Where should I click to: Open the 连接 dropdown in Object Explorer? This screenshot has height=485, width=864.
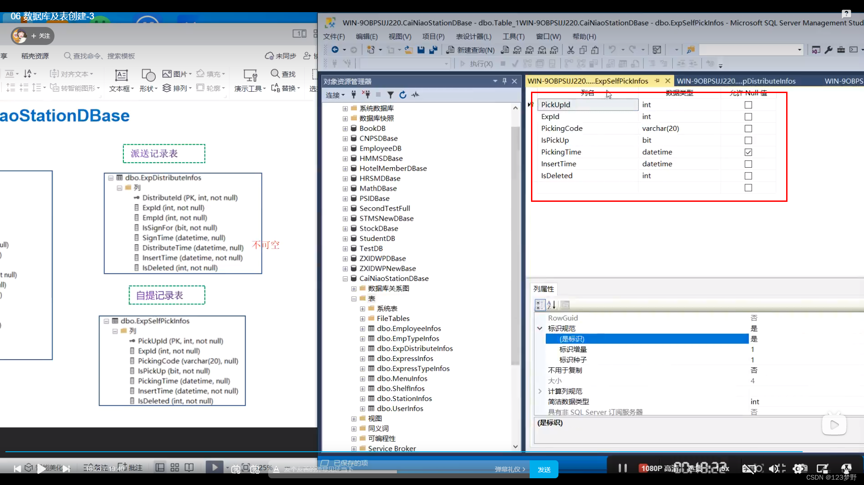[x=335, y=95]
